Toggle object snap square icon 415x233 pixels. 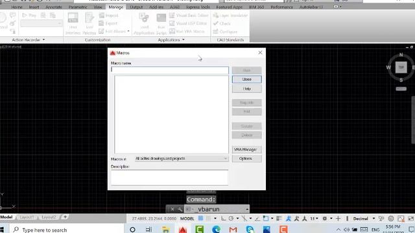point(265,219)
